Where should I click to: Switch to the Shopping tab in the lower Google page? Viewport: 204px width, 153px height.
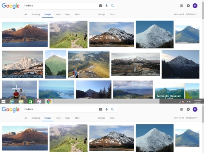point(36,118)
